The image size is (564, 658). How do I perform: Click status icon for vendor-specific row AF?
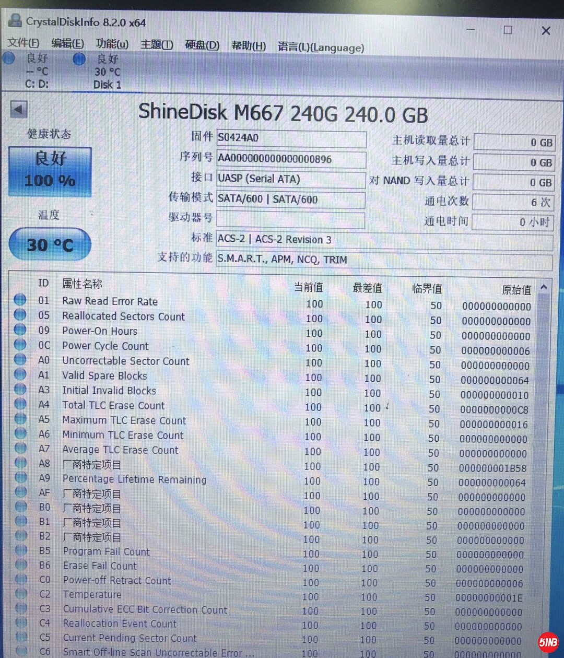[21, 491]
